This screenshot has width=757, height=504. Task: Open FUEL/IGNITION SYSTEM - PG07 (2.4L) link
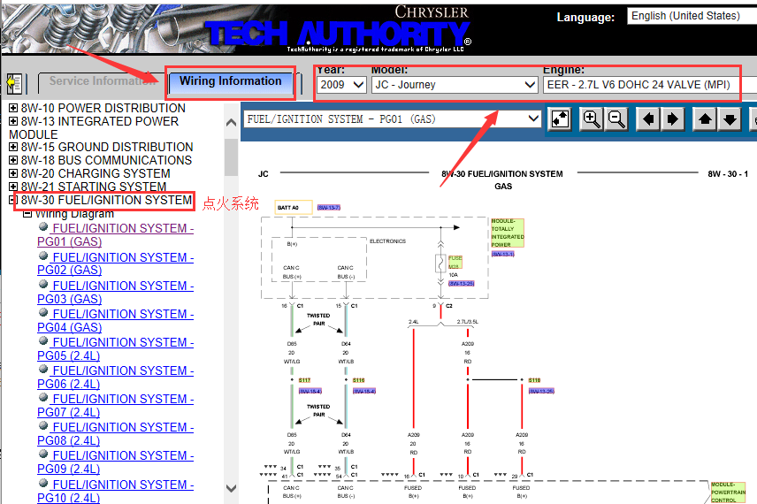[x=115, y=406]
